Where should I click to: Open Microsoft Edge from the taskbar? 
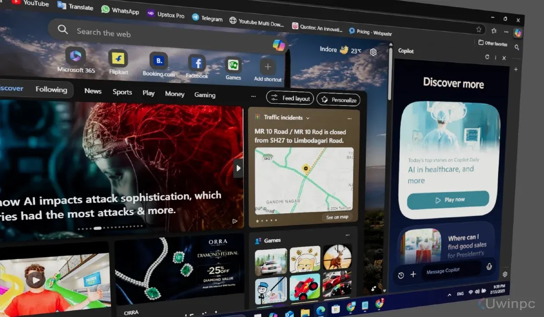point(321,310)
